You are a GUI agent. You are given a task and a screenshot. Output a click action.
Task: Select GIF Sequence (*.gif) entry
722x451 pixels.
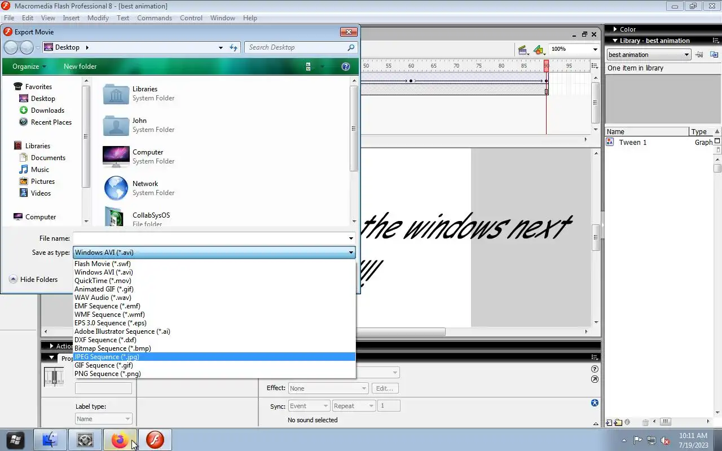pos(214,365)
